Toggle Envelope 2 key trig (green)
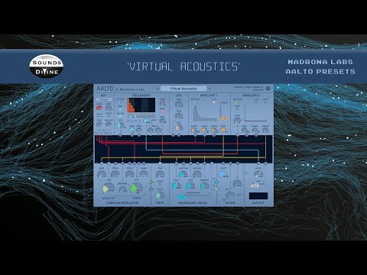 [x=237, y=102]
